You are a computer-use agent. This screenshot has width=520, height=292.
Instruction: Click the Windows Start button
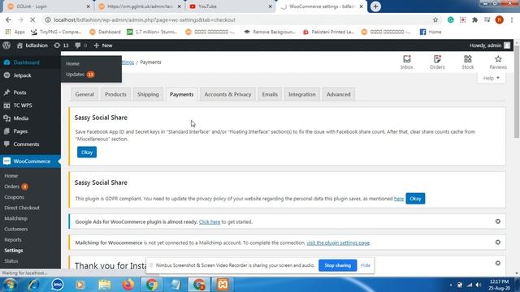coord(9,285)
